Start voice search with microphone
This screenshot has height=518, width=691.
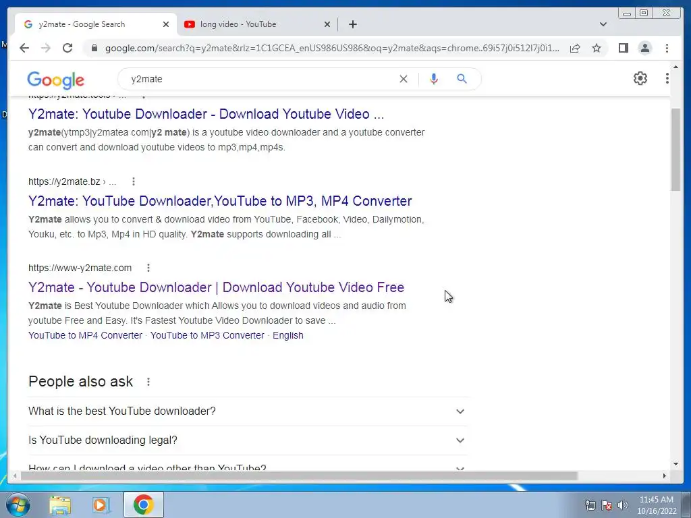point(434,79)
